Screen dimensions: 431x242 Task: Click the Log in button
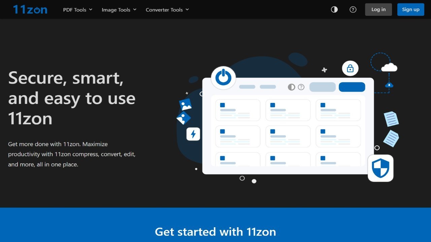378,9
